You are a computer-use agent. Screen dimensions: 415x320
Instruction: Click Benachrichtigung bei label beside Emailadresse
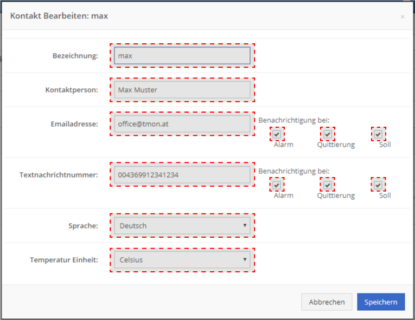[x=294, y=120]
